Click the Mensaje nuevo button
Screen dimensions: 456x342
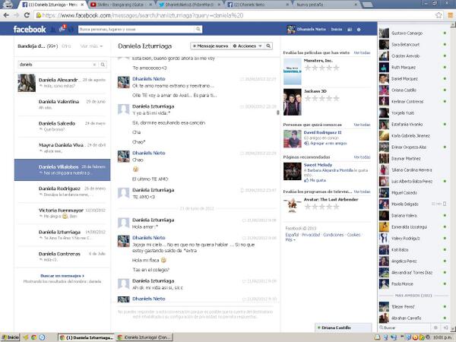[x=211, y=46]
